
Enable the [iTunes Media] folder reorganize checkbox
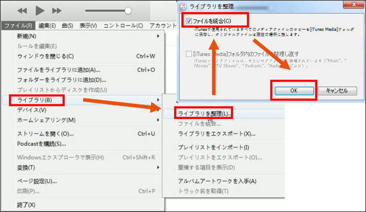[188, 54]
